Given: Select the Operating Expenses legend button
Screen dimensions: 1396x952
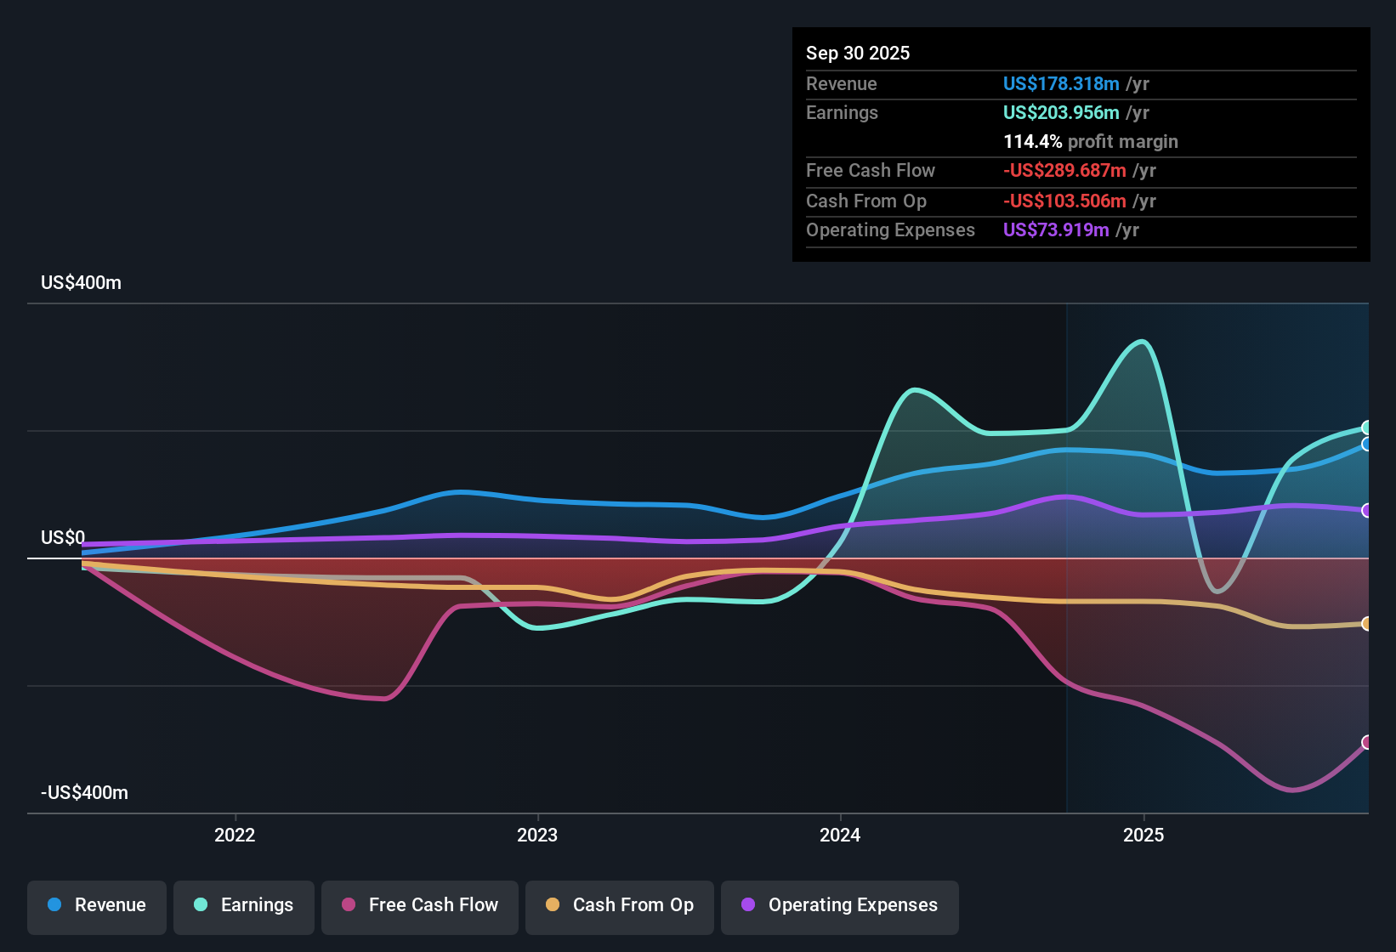Looking at the screenshot, I should coord(839,906).
